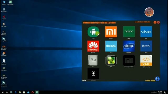
Task: Select the OMH_Andr... desktop shortcut
Action: [x=10, y=3]
